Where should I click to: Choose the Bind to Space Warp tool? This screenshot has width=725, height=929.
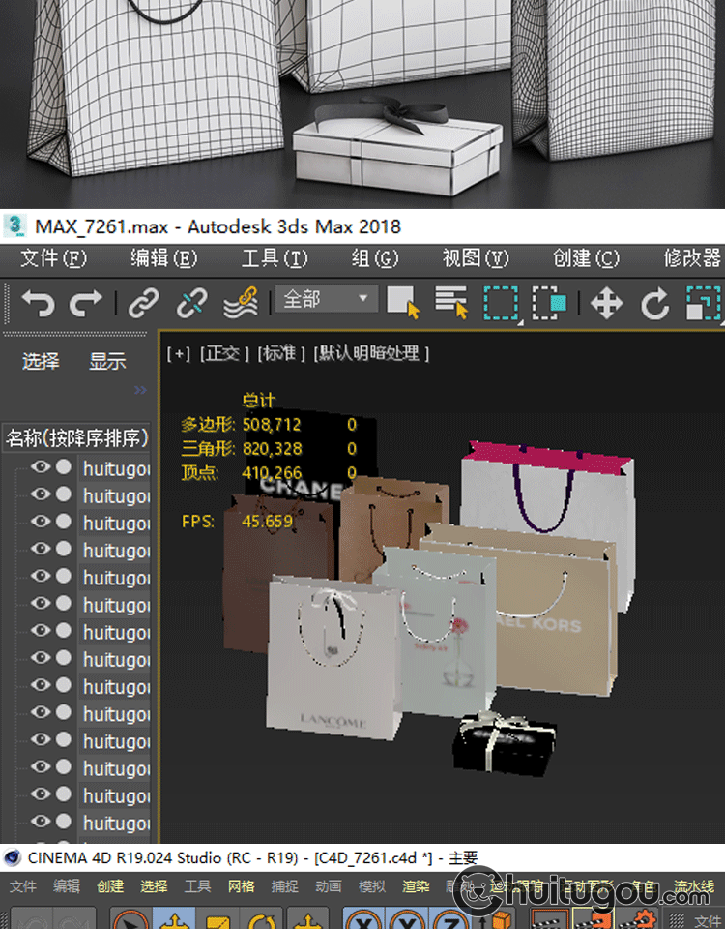pyautogui.click(x=241, y=303)
